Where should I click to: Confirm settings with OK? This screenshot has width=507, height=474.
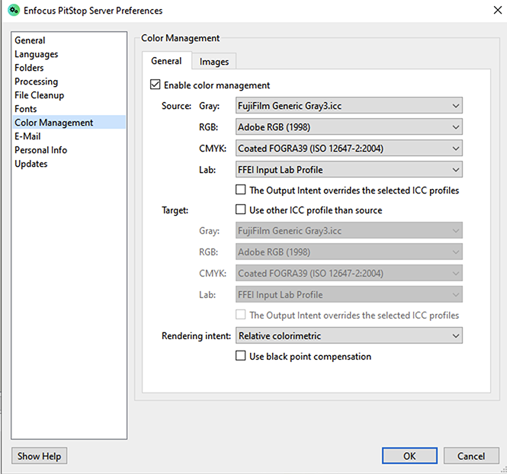(409, 456)
